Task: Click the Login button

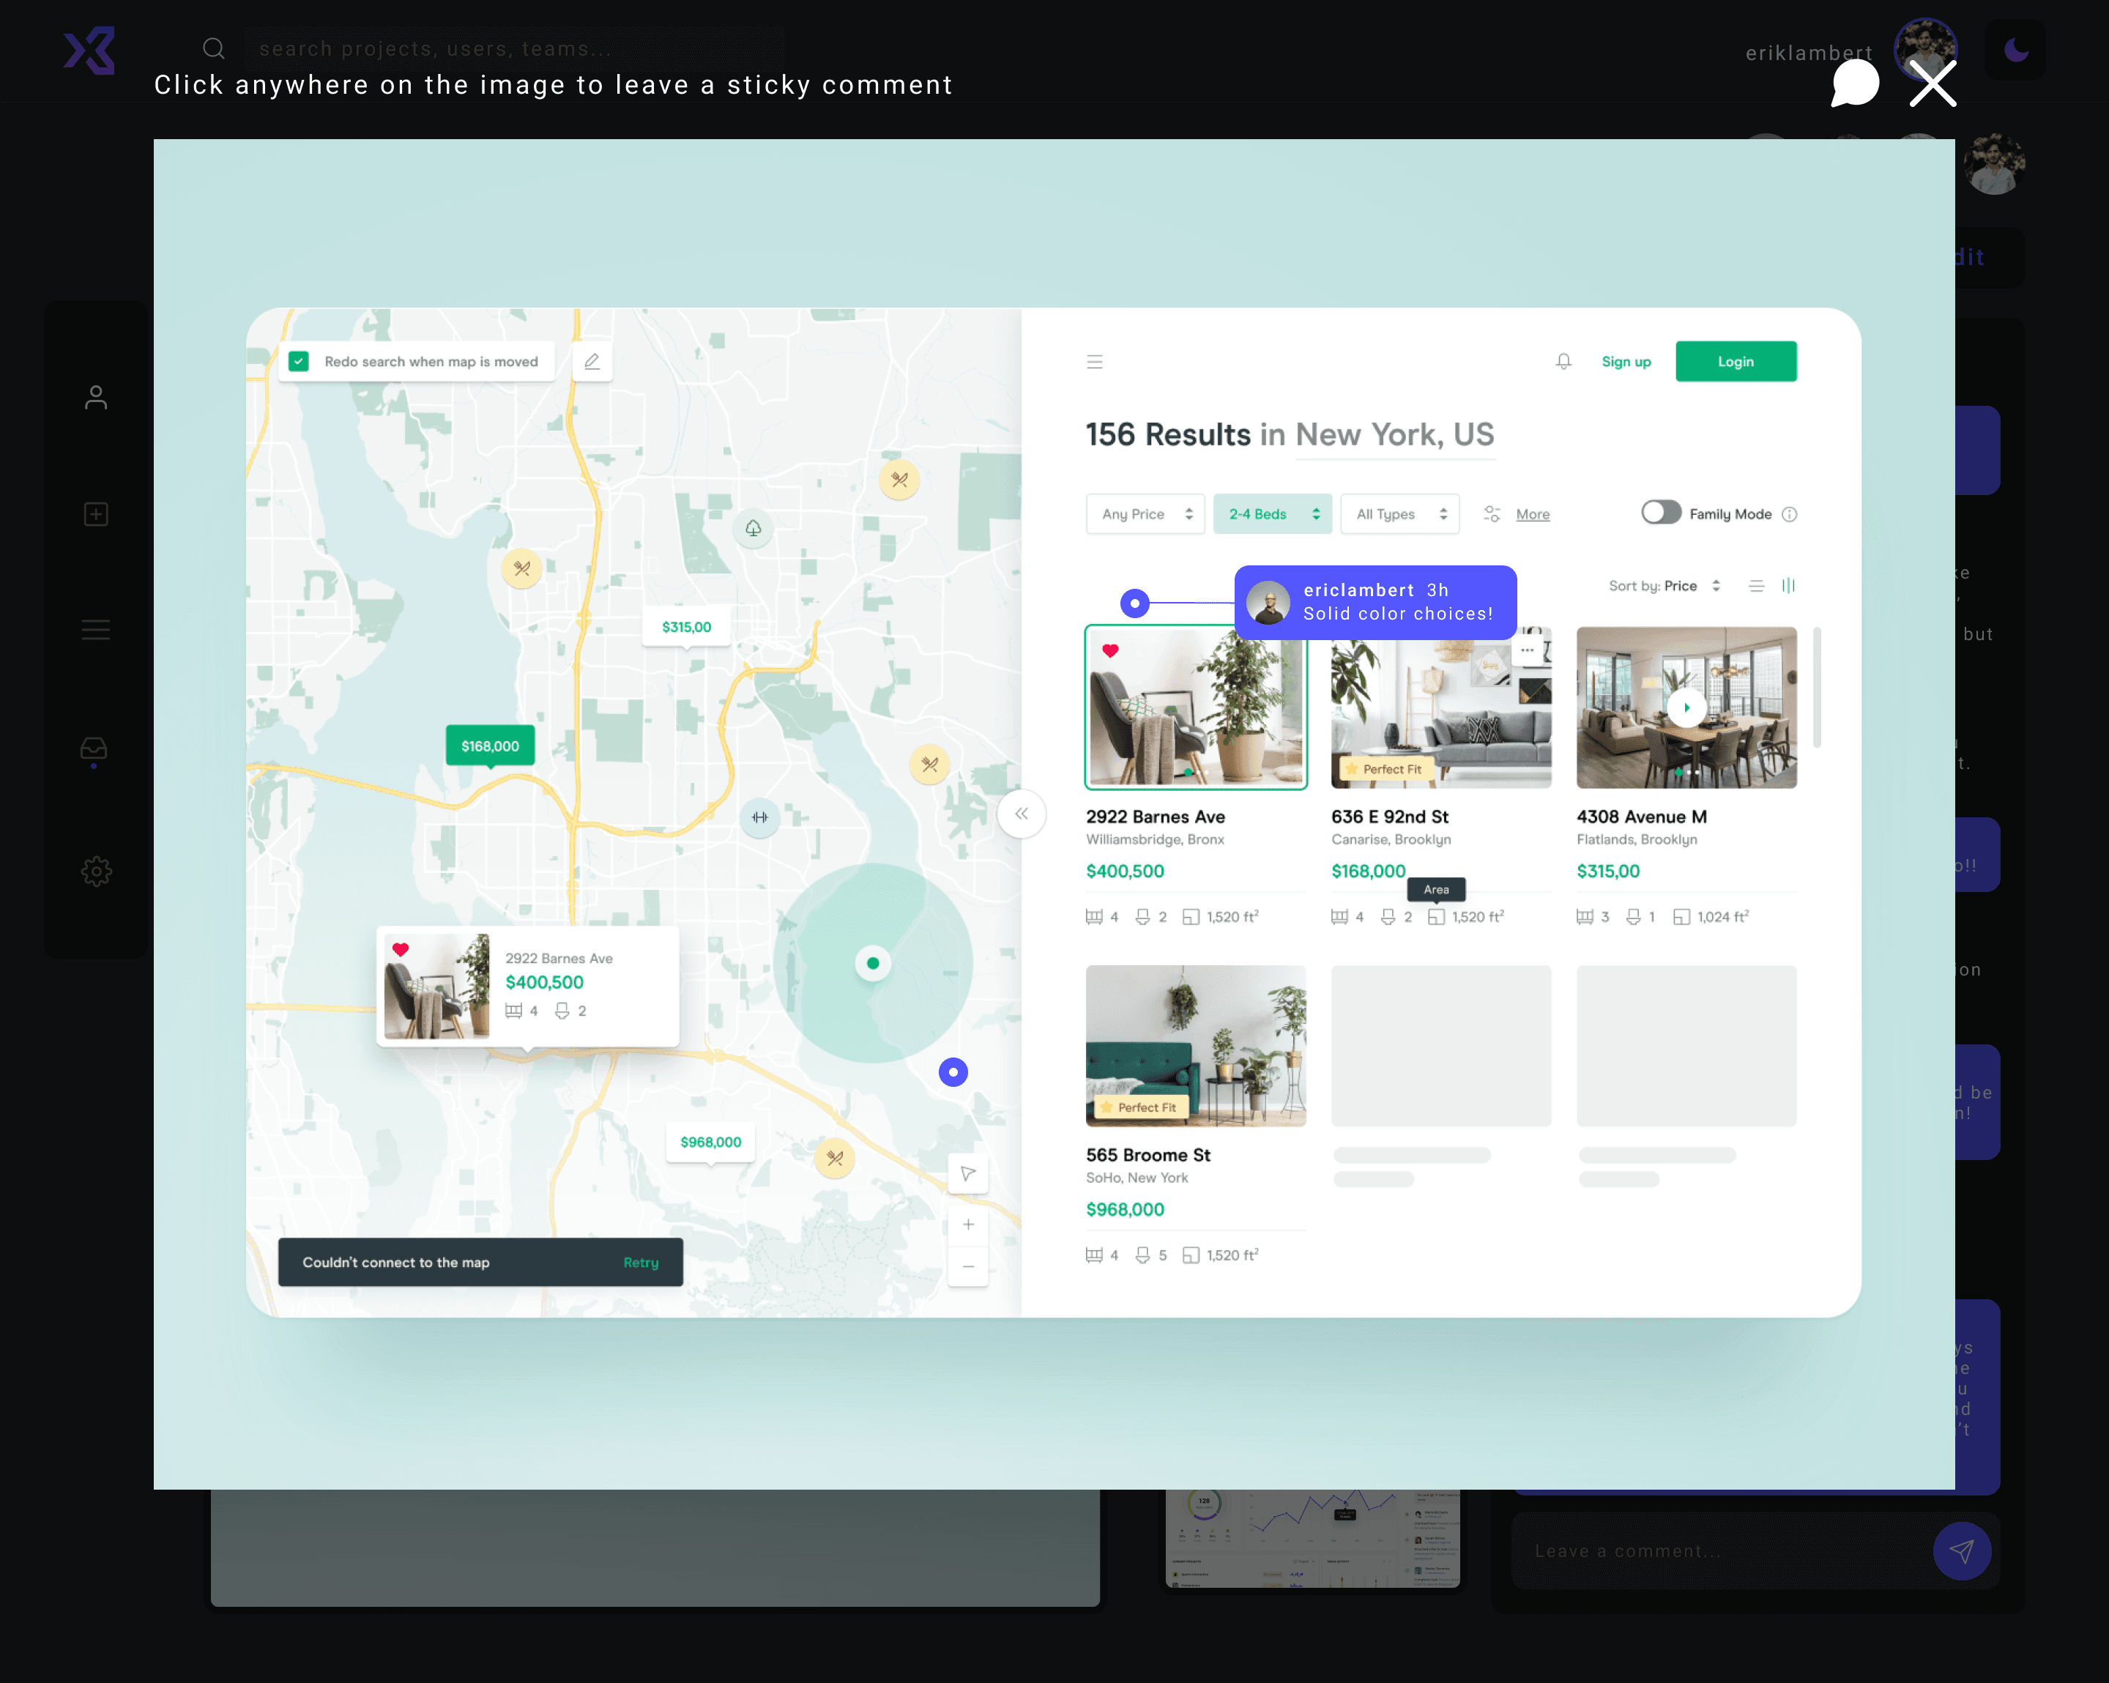Action: (1736, 361)
